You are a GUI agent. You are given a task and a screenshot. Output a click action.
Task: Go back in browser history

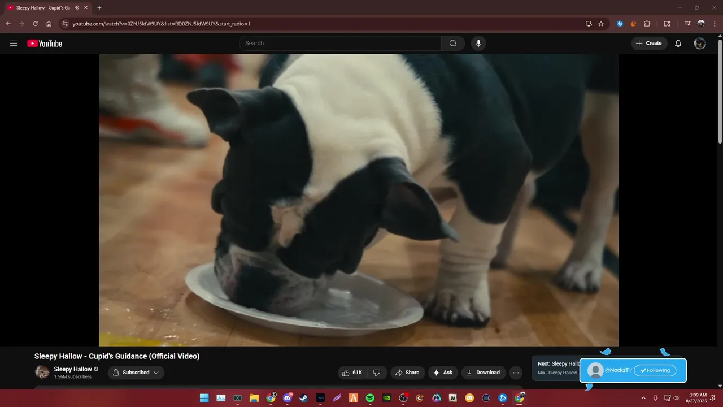(8, 24)
